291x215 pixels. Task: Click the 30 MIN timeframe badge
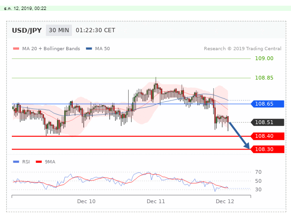tap(59, 30)
